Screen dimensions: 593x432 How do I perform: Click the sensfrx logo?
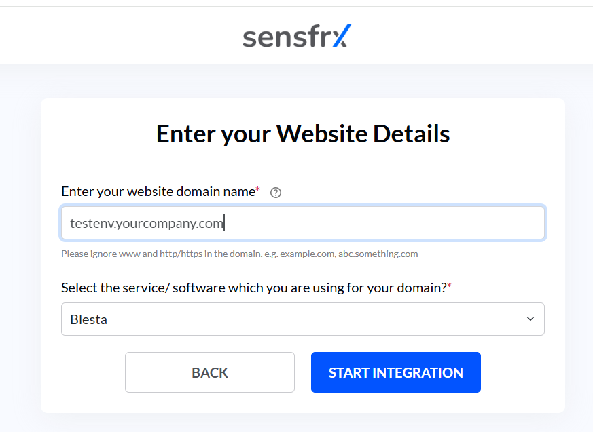tap(297, 36)
